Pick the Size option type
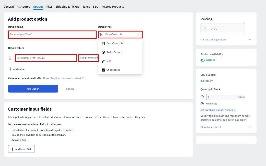266x166 pixels. 120,61
